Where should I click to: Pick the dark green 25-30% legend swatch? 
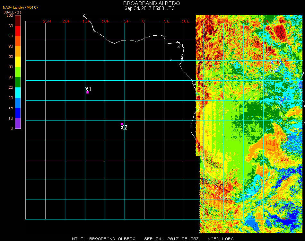(x=18, y=82)
